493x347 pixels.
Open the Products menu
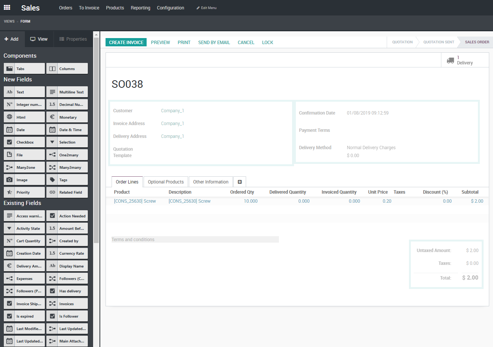[115, 8]
